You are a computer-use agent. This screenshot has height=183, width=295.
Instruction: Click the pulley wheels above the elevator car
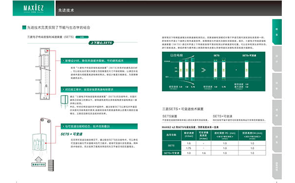[45, 121]
